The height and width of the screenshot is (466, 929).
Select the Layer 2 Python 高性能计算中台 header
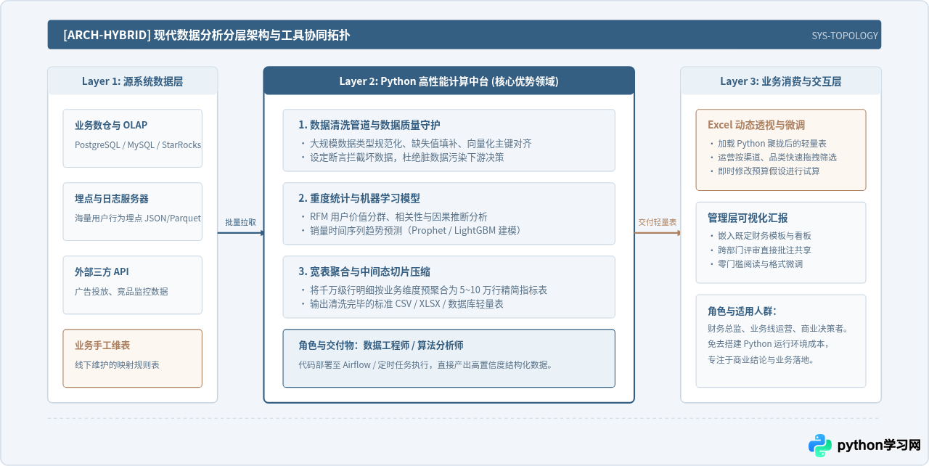coord(449,81)
